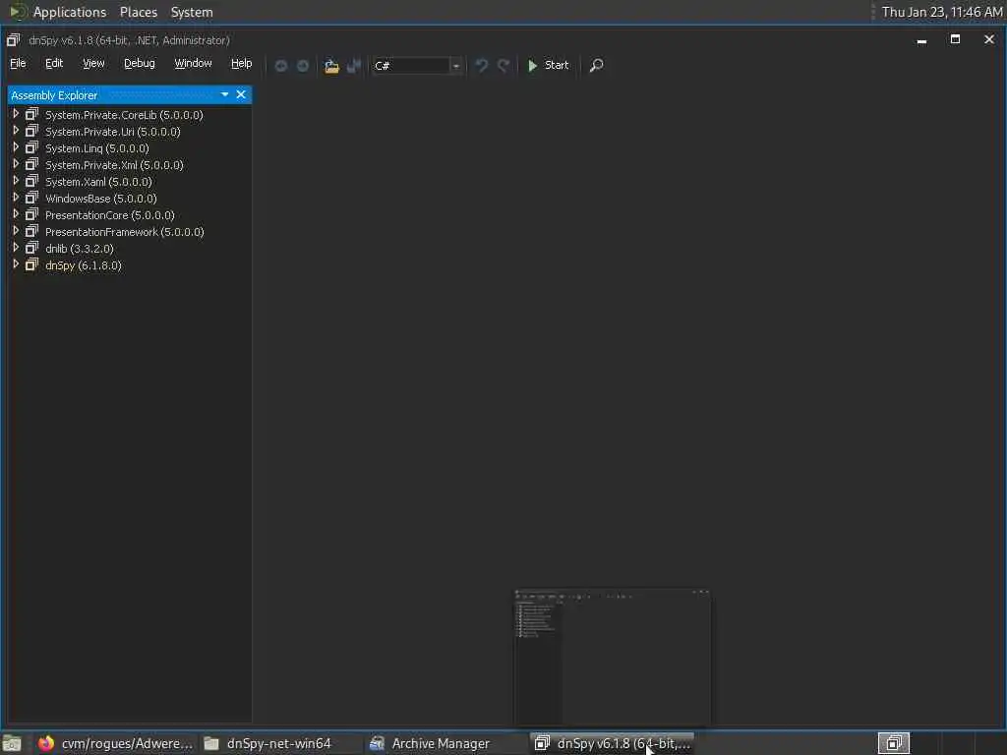Open the Window menu
The height and width of the screenshot is (755, 1007).
194,63
